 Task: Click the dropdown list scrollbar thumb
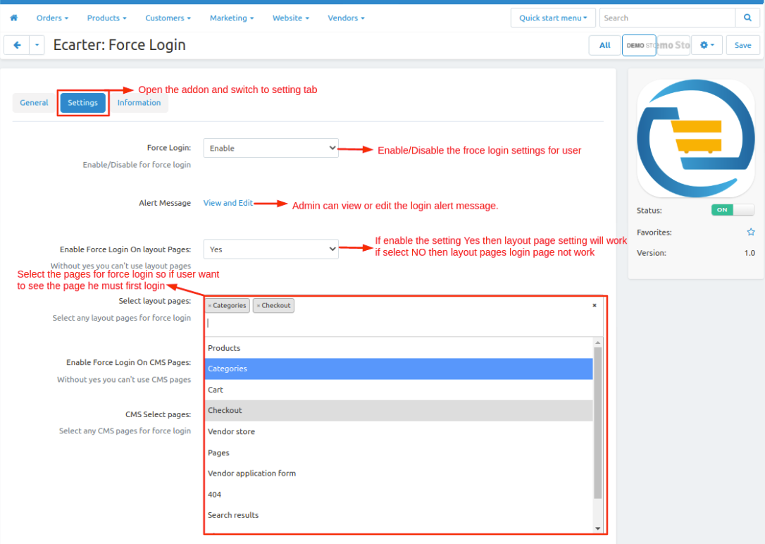pos(597,423)
